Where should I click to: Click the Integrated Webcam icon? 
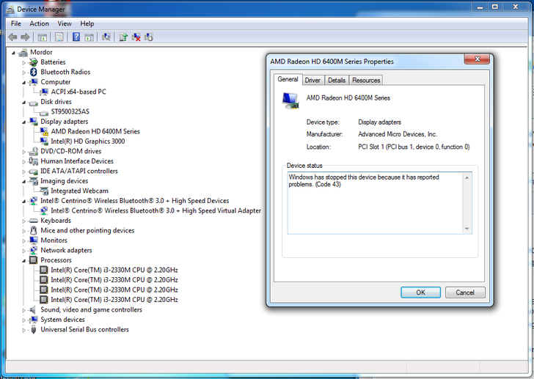(44, 191)
